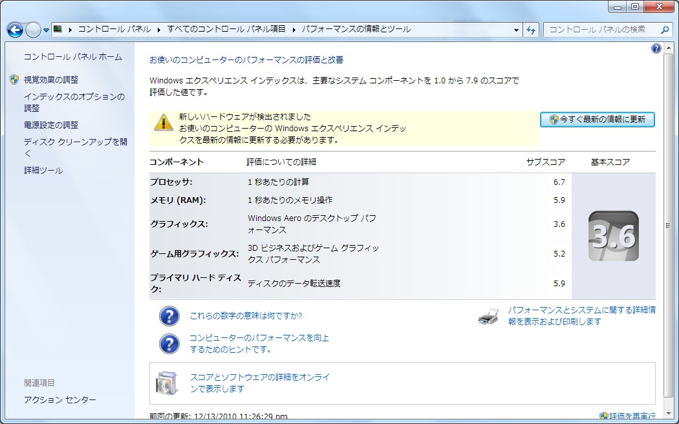
Task: Click the yellow warning triangle icon
Action: 164,122
